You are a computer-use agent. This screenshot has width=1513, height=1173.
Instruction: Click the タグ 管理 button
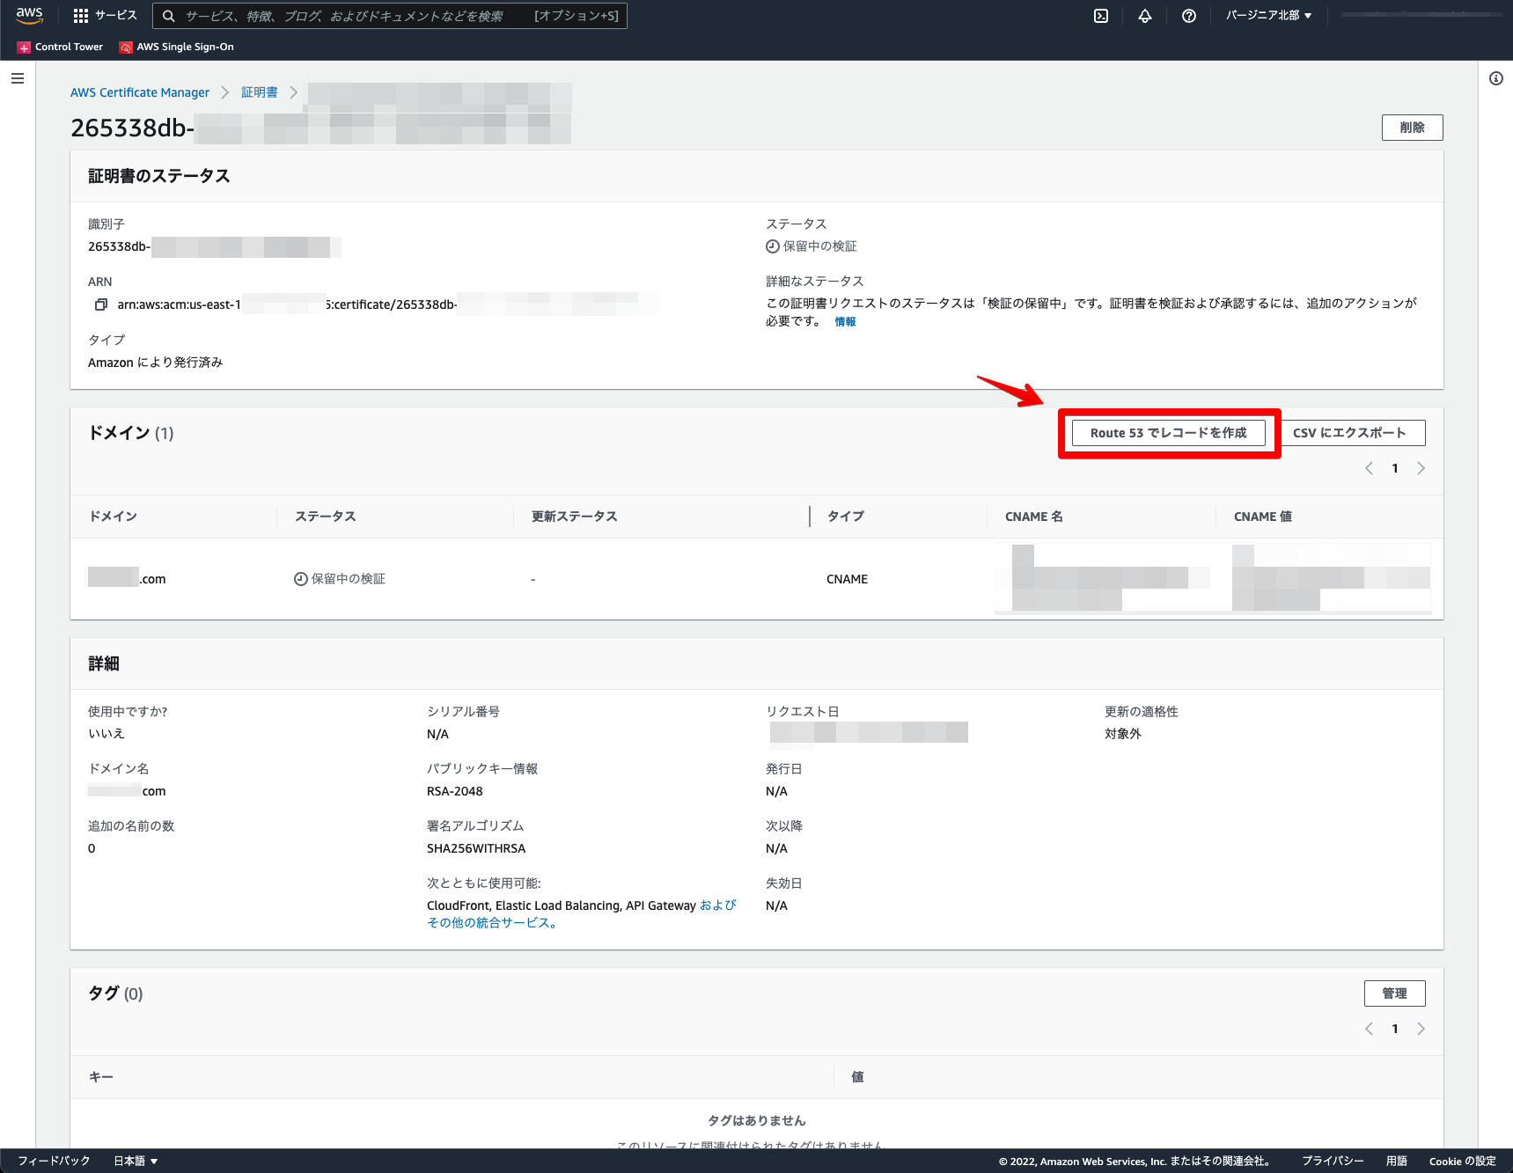1394,993
